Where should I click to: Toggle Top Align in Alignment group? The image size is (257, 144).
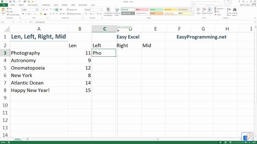tap(51, 10)
